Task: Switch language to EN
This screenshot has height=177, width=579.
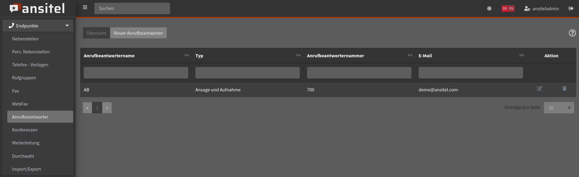Action: click(511, 8)
